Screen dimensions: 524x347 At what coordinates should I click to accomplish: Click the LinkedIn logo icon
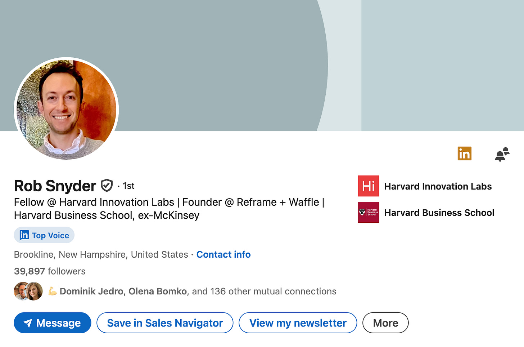(464, 153)
